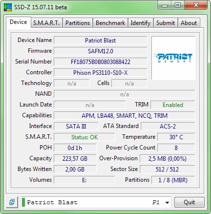Screen dimensions: 211x214
Task: Click the POH value 0d 1h
Action: pos(75,148)
